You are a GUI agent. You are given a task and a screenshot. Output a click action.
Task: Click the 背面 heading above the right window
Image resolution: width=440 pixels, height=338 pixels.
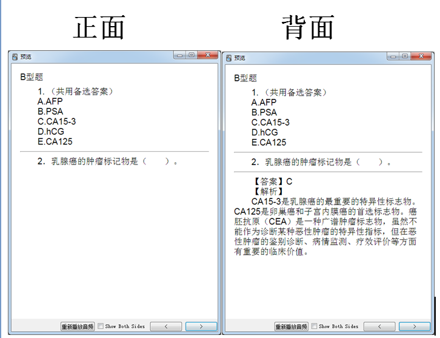tap(308, 27)
